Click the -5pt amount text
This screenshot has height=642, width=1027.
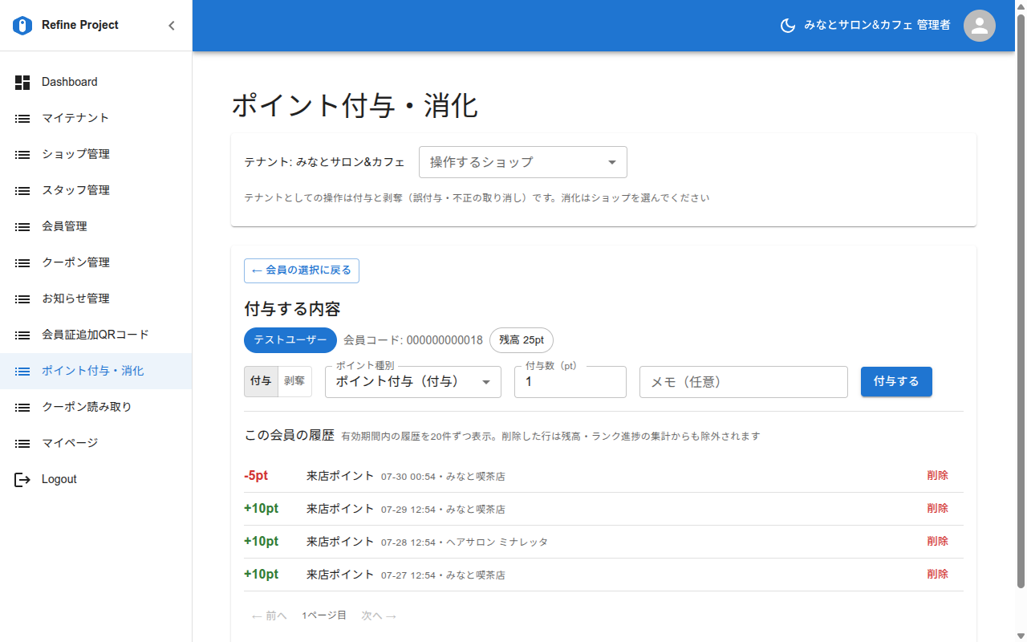256,476
